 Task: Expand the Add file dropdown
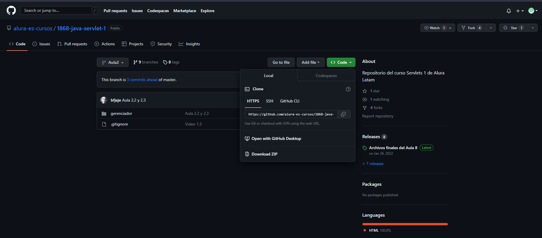click(x=311, y=62)
